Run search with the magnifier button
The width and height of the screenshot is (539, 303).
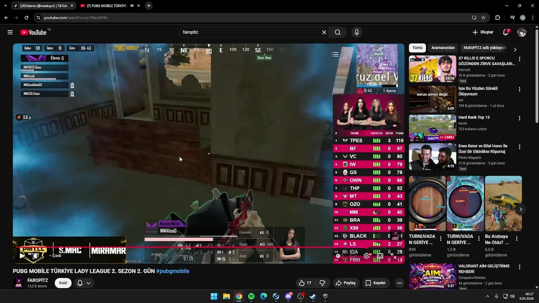coord(338,32)
